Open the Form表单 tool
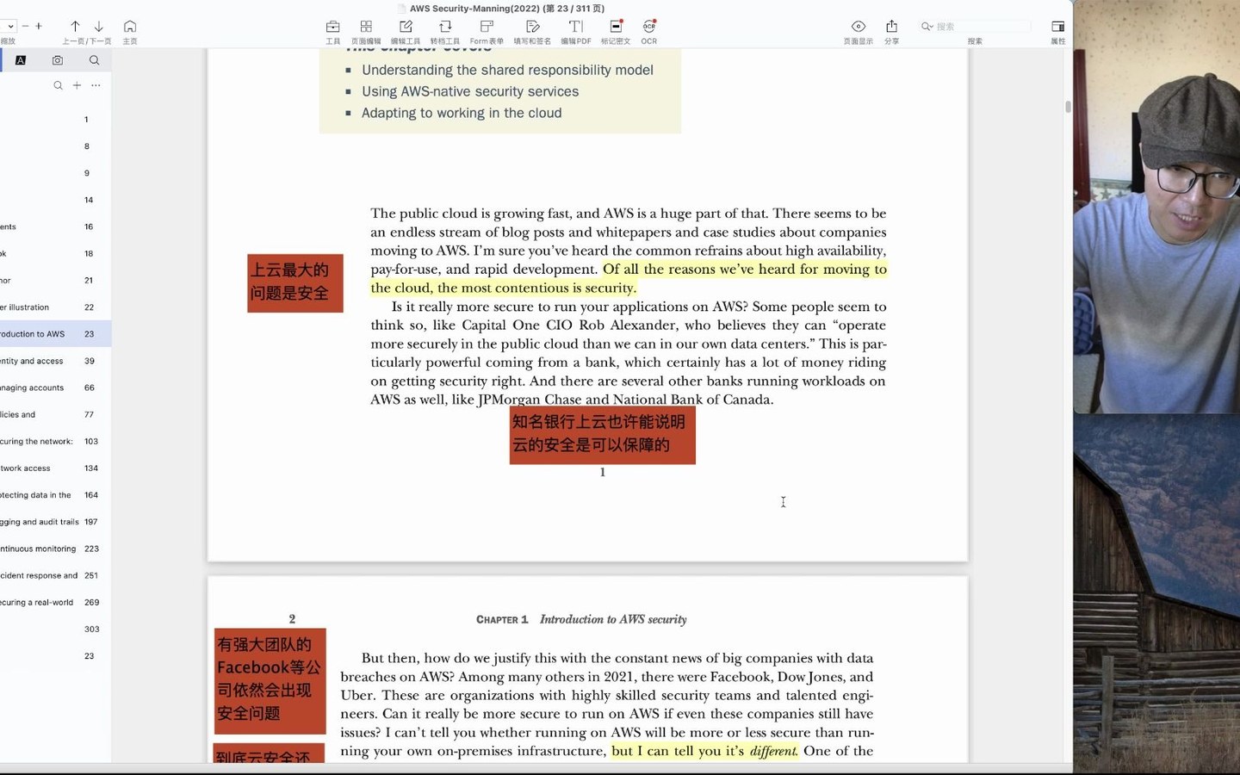Image resolution: width=1240 pixels, height=775 pixels. 487,32
